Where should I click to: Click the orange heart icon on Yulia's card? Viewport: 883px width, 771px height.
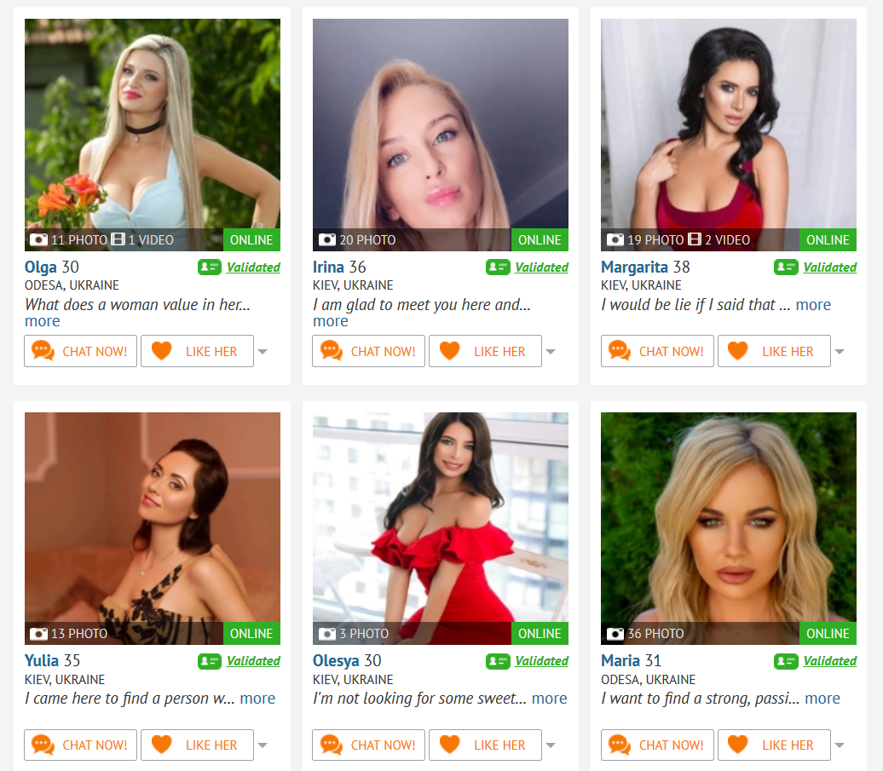pyautogui.click(x=162, y=745)
